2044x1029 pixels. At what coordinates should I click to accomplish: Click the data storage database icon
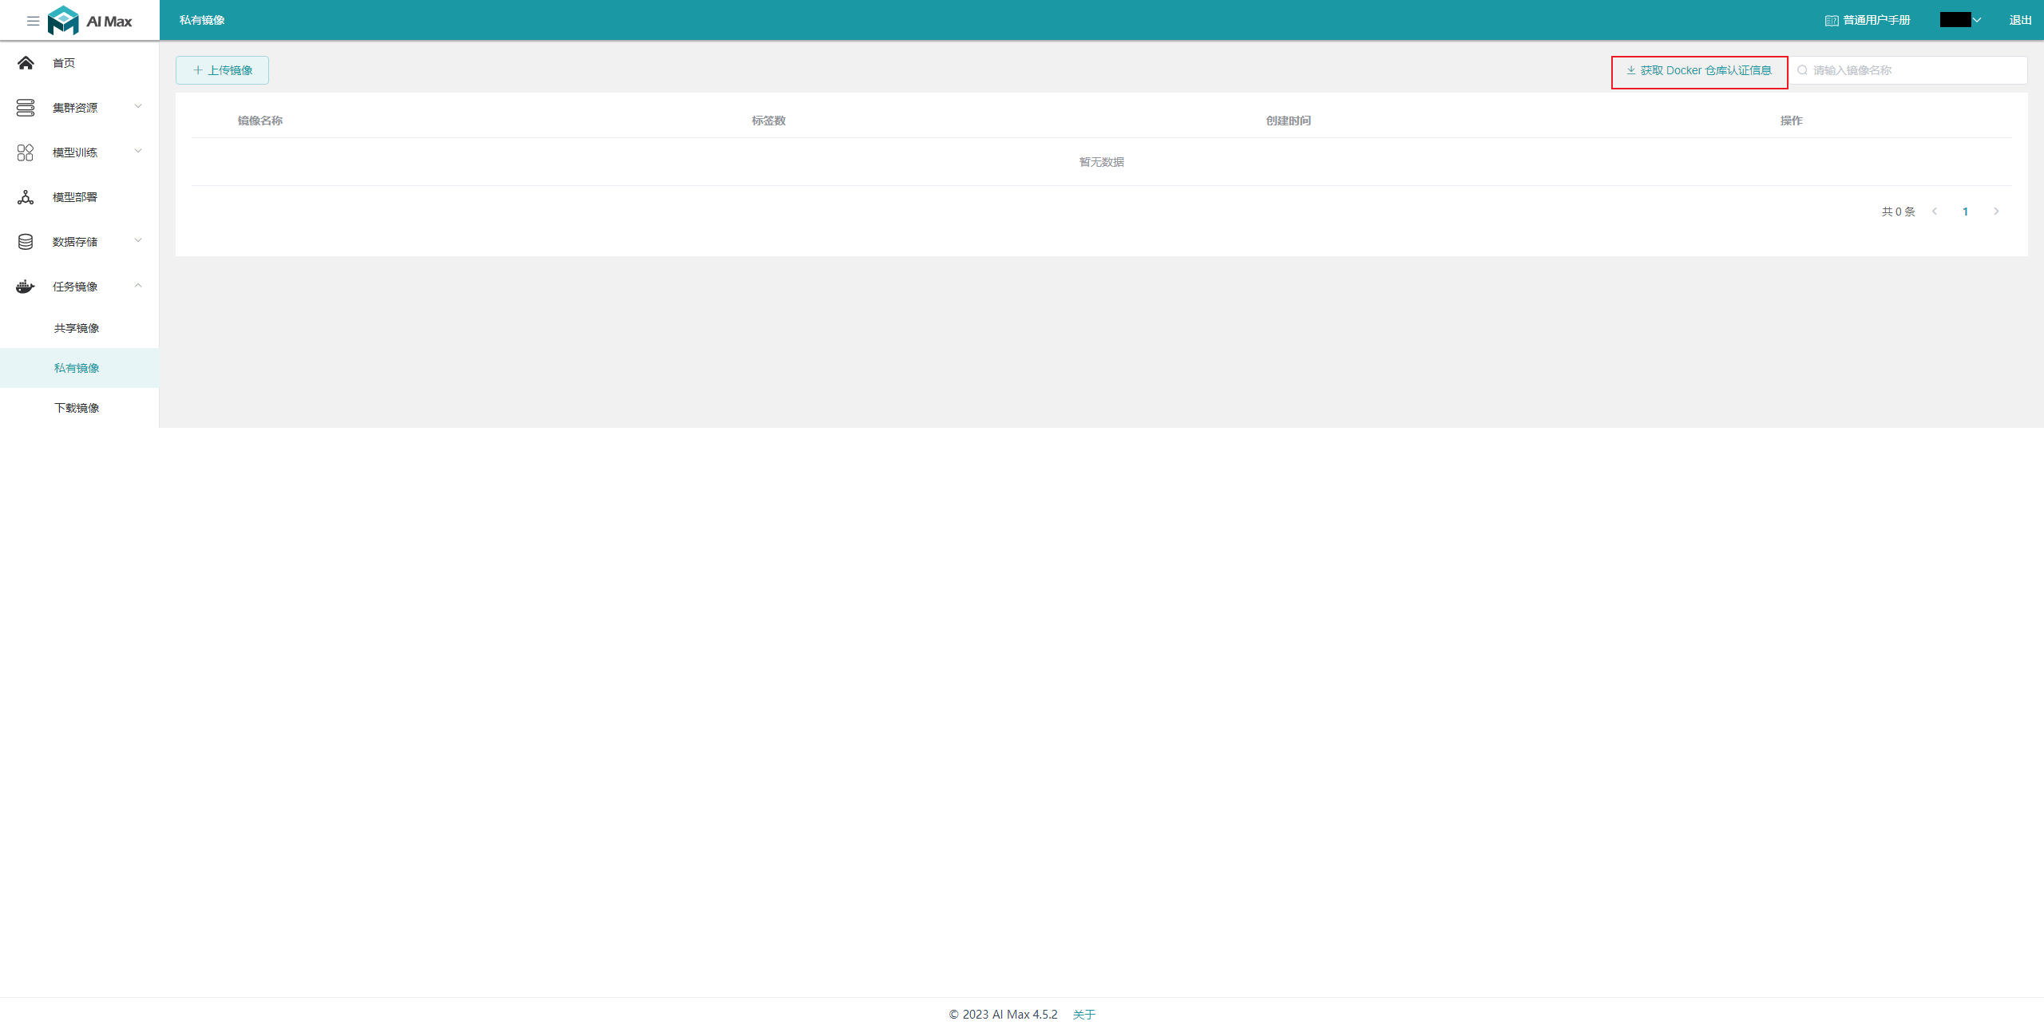(26, 242)
